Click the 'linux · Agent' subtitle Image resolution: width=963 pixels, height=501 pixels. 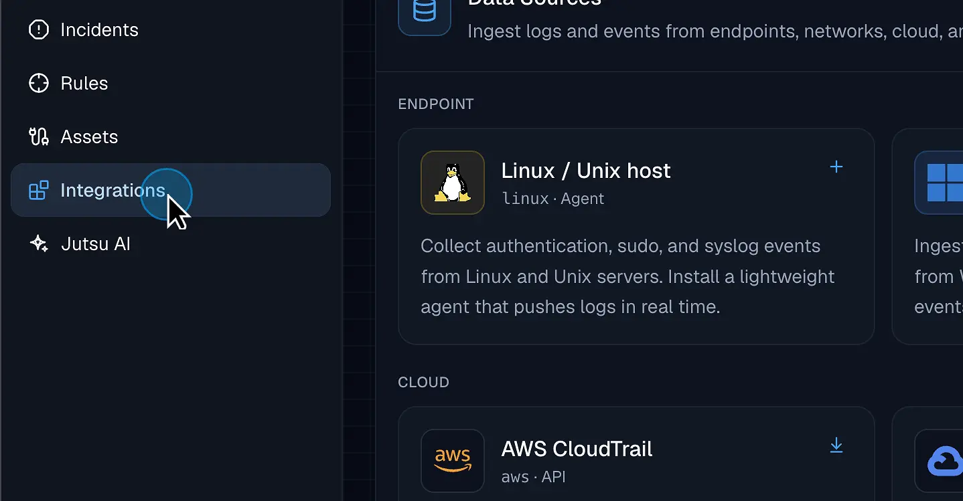tap(553, 199)
